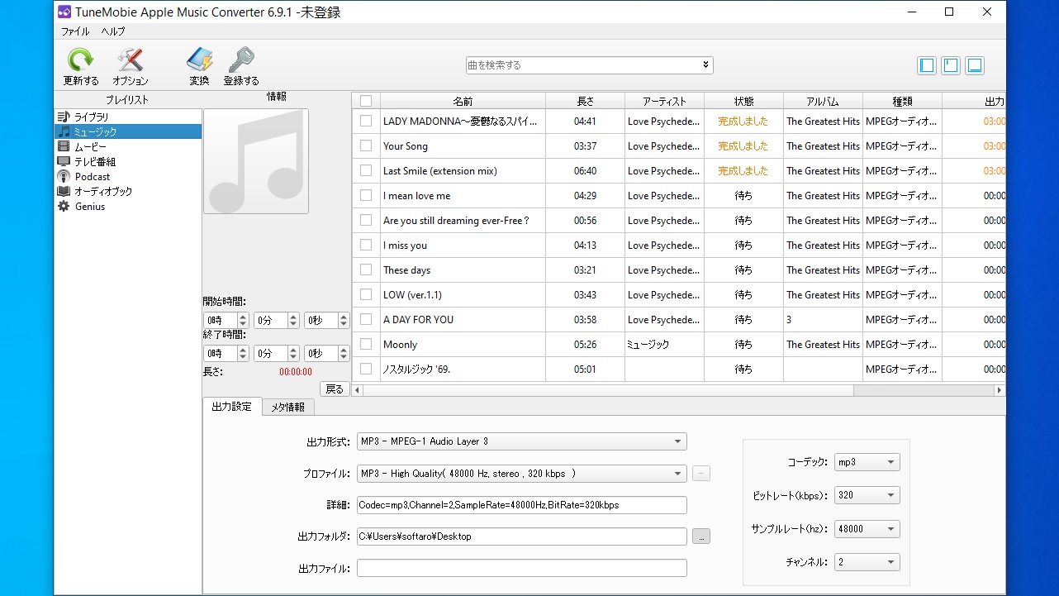Open the オーディオブック playlist
Viewport: 1059px width, 596px height.
[x=128, y=191]
